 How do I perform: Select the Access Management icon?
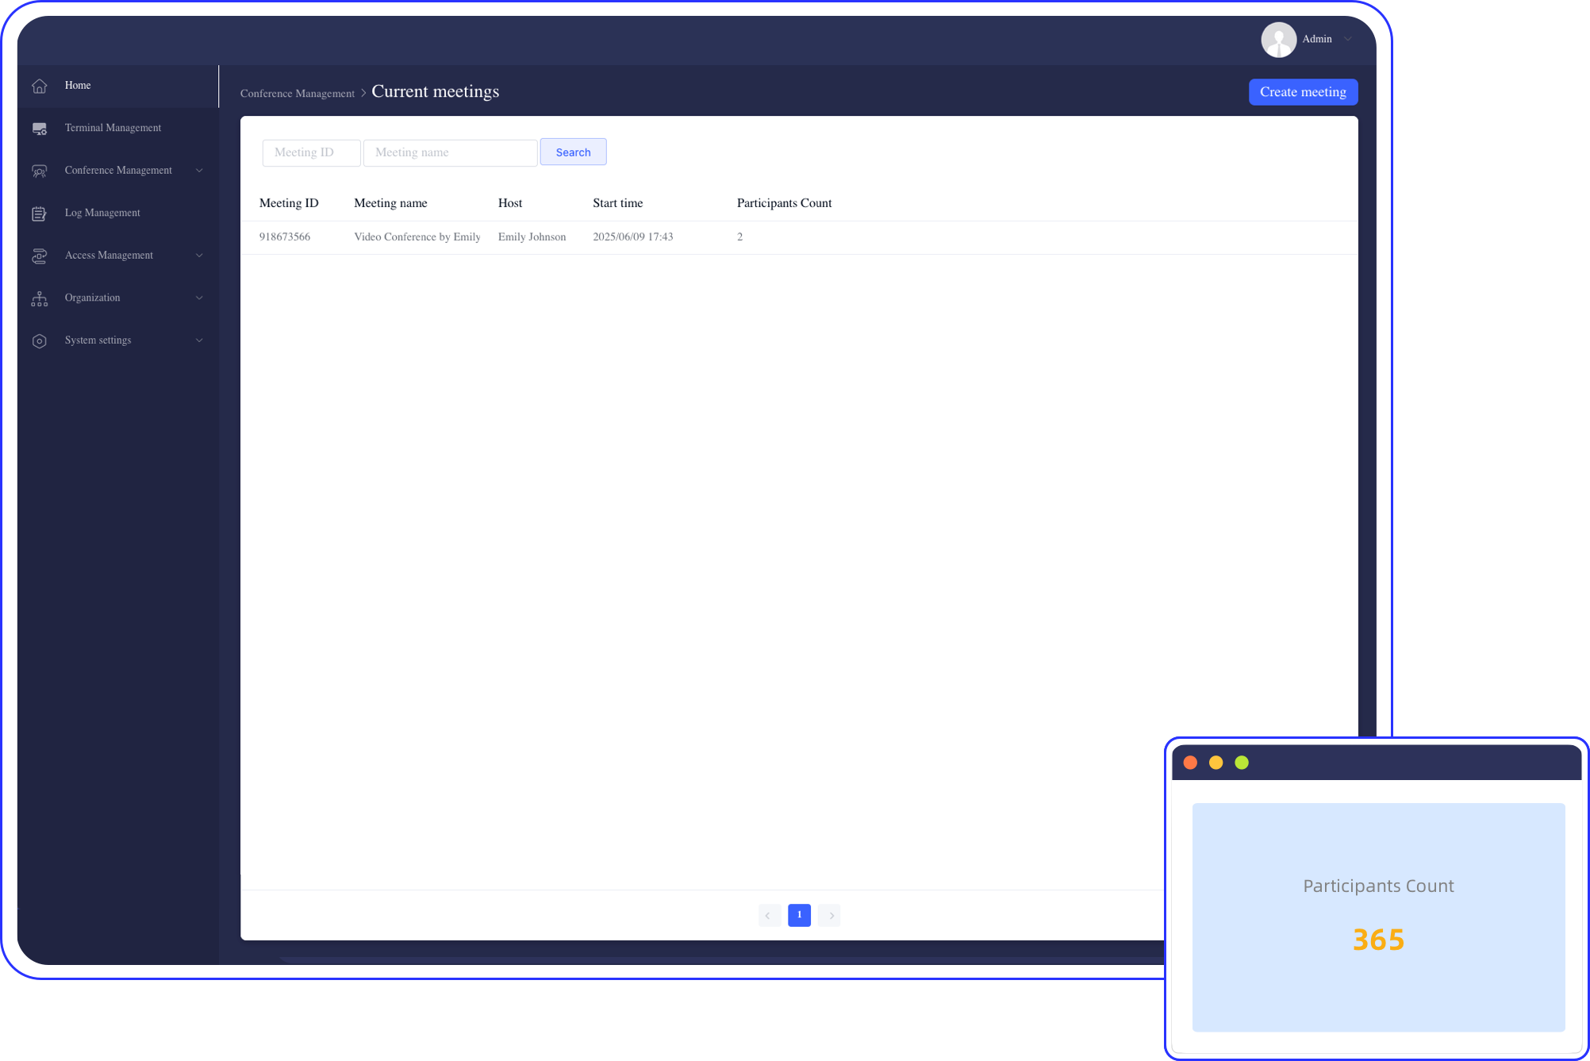(40, 255)
